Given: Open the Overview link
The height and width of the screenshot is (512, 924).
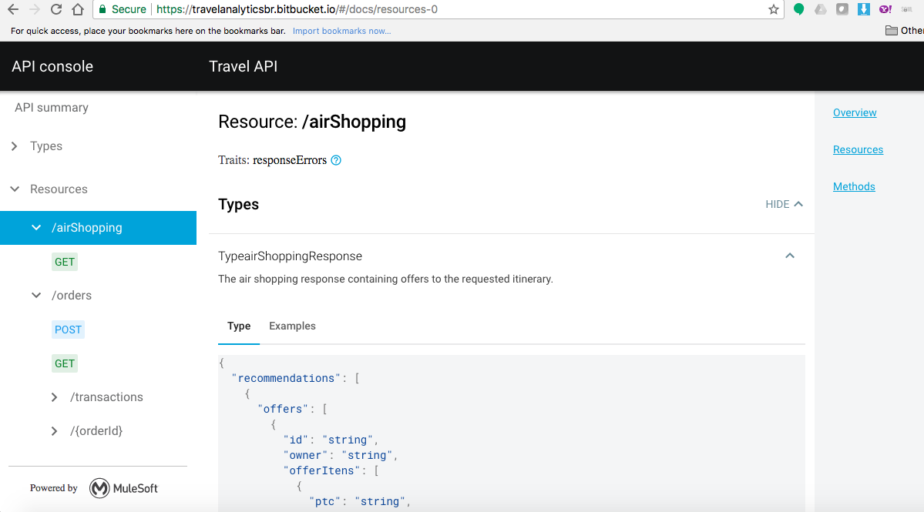Looking at the screenshot, I should click(855, 112).
